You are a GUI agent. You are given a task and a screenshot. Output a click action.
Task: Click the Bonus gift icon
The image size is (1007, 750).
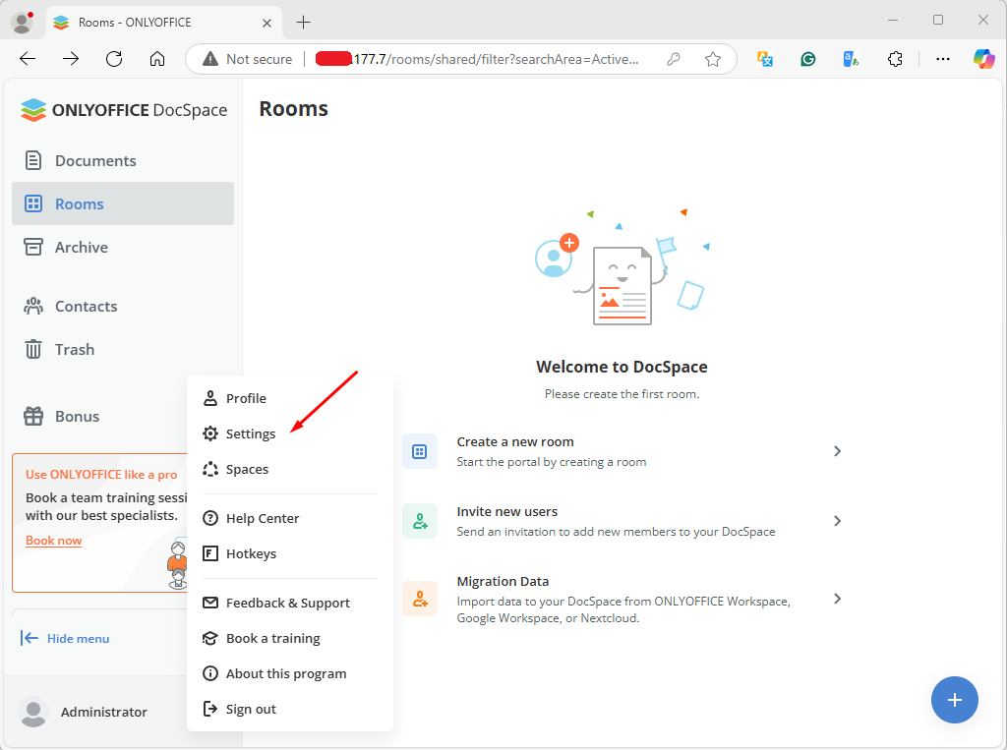coord(33,416)
